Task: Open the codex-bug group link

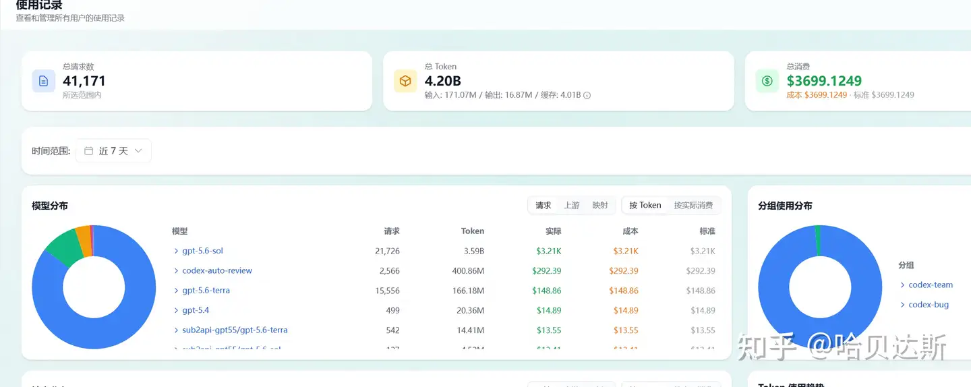Action: coord(929,305)
